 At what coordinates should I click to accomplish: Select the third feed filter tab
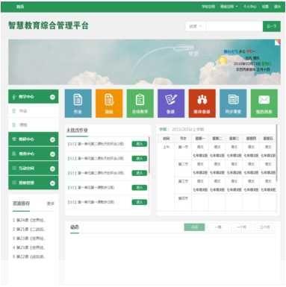coord(241,227)
